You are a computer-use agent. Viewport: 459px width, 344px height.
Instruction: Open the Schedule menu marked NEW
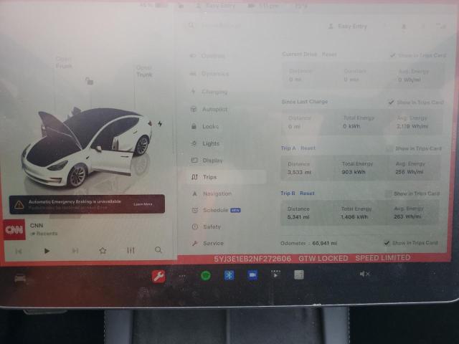click(217, 210)
